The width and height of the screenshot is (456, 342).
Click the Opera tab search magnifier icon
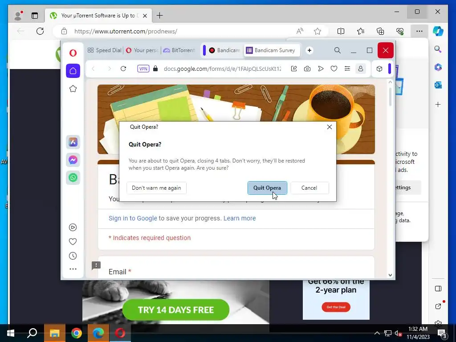338,50
